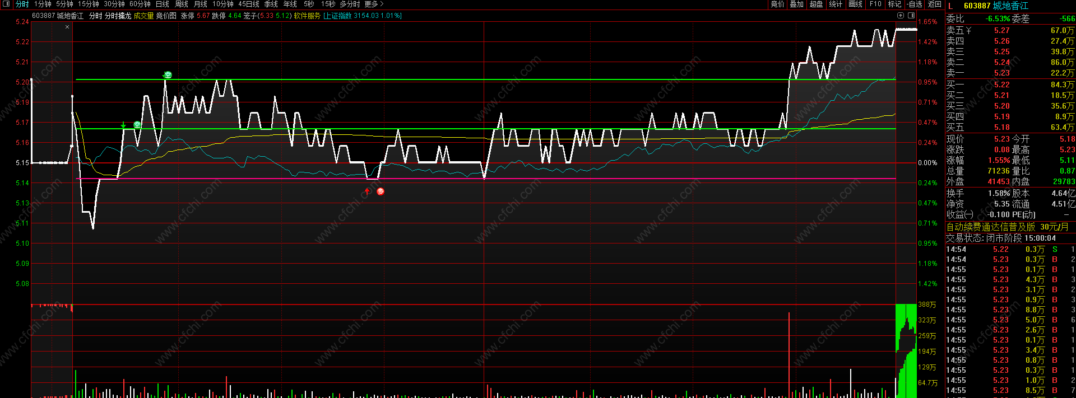Click the 标记 mark button
Screen dimensions: 1076x398
coord(894,4)
